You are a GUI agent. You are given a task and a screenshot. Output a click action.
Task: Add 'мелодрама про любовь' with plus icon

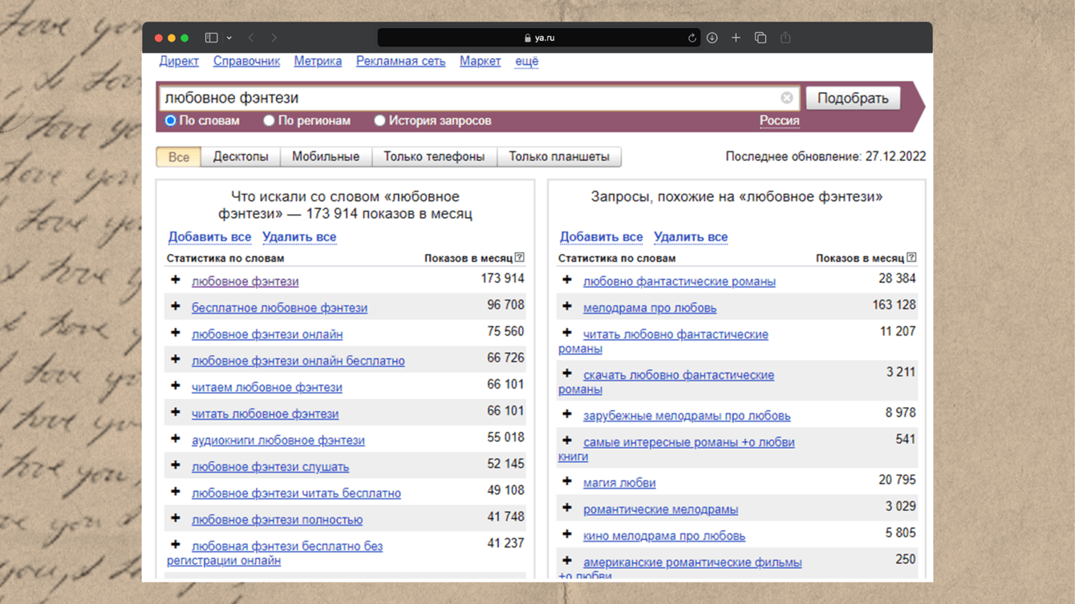[567, 307]
